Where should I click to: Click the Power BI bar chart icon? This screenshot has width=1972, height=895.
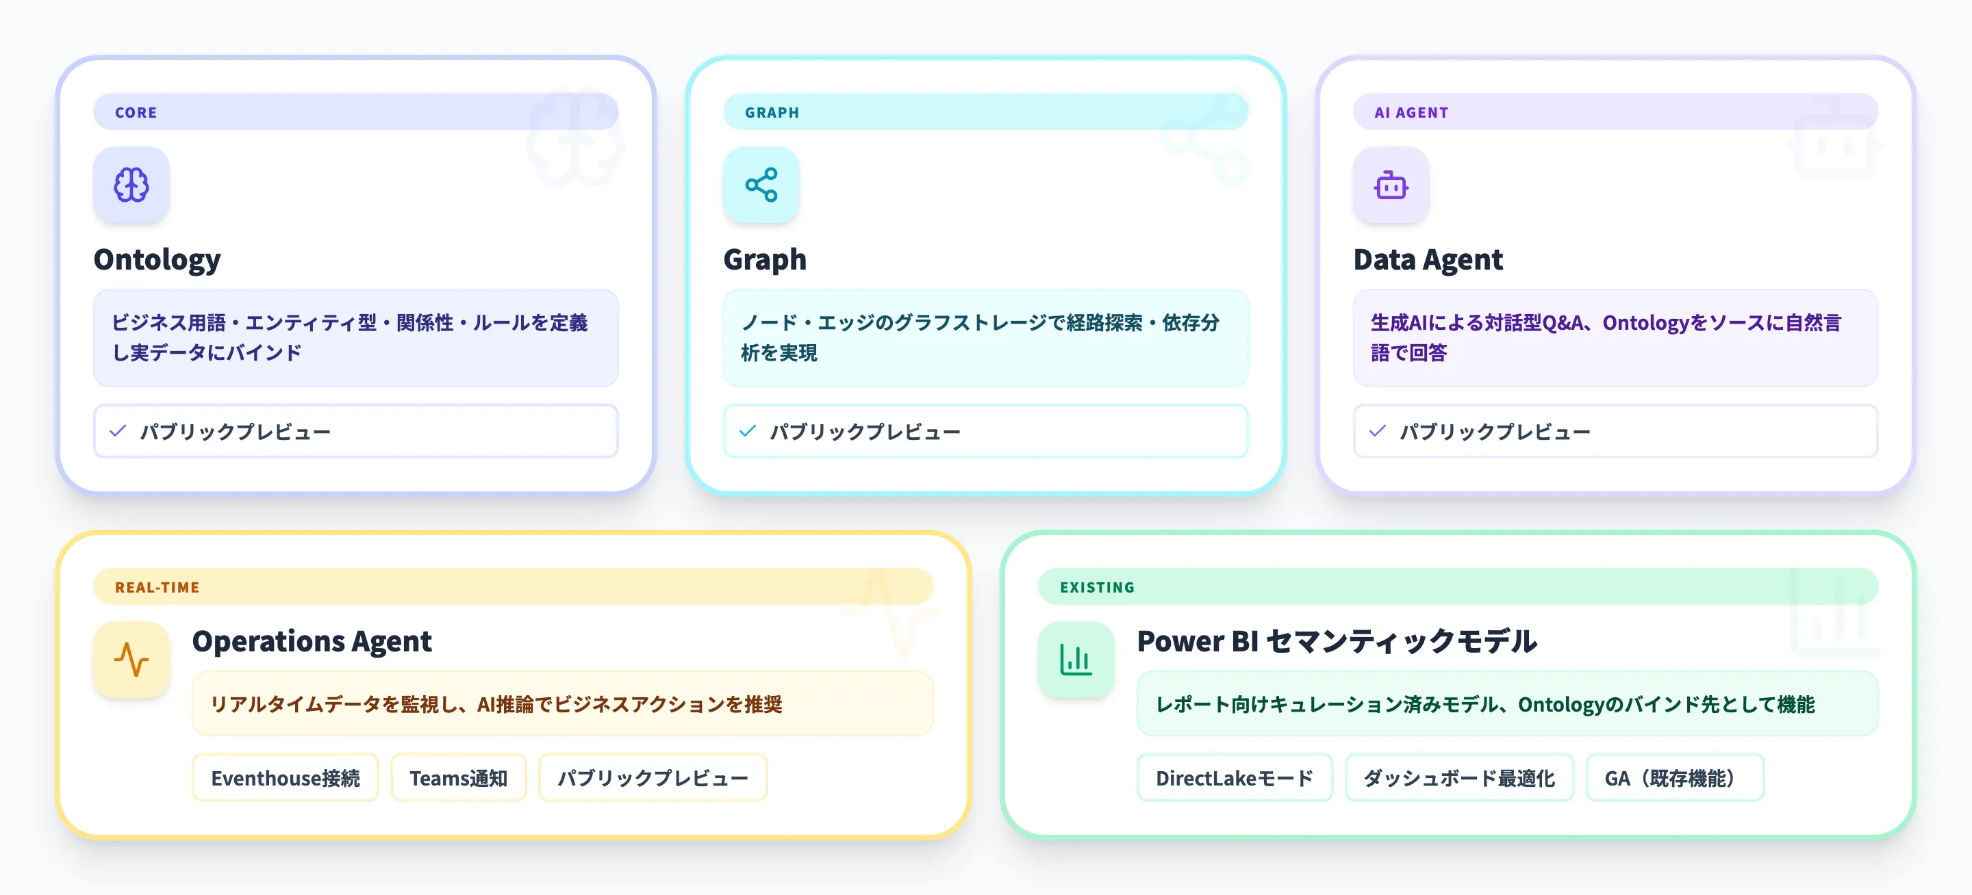pos(1076,660)
